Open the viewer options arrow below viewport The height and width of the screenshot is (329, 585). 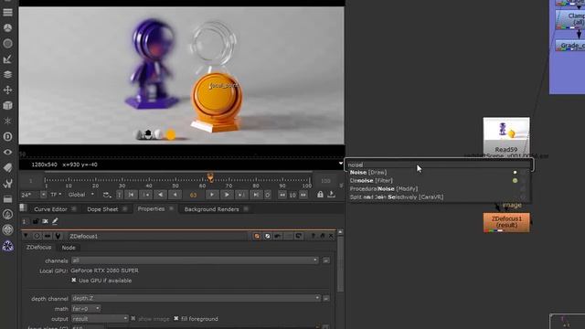(341, 164)
